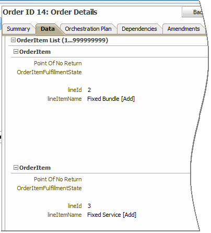The image size is (211, 233).
Task: Select the Fixed Bundle [Add] value
Action: [111, 99]
